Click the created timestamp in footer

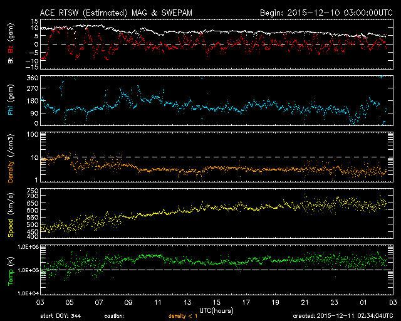tap(341, 317)
